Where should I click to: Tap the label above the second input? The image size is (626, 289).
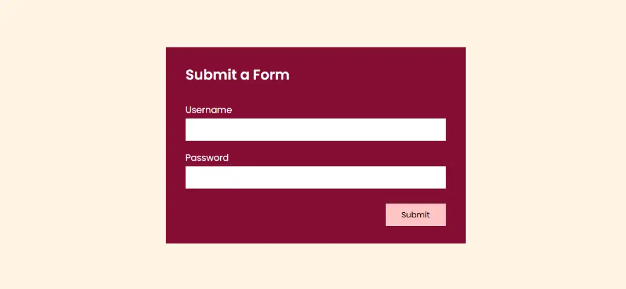click(207, 158)
